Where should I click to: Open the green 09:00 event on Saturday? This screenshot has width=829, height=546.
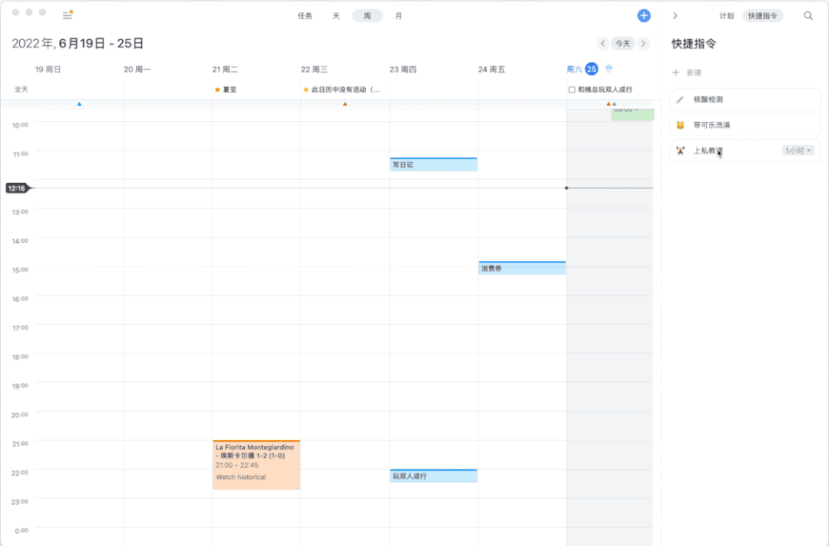[633, 114]
